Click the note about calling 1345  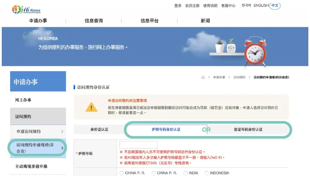[155, 163]
